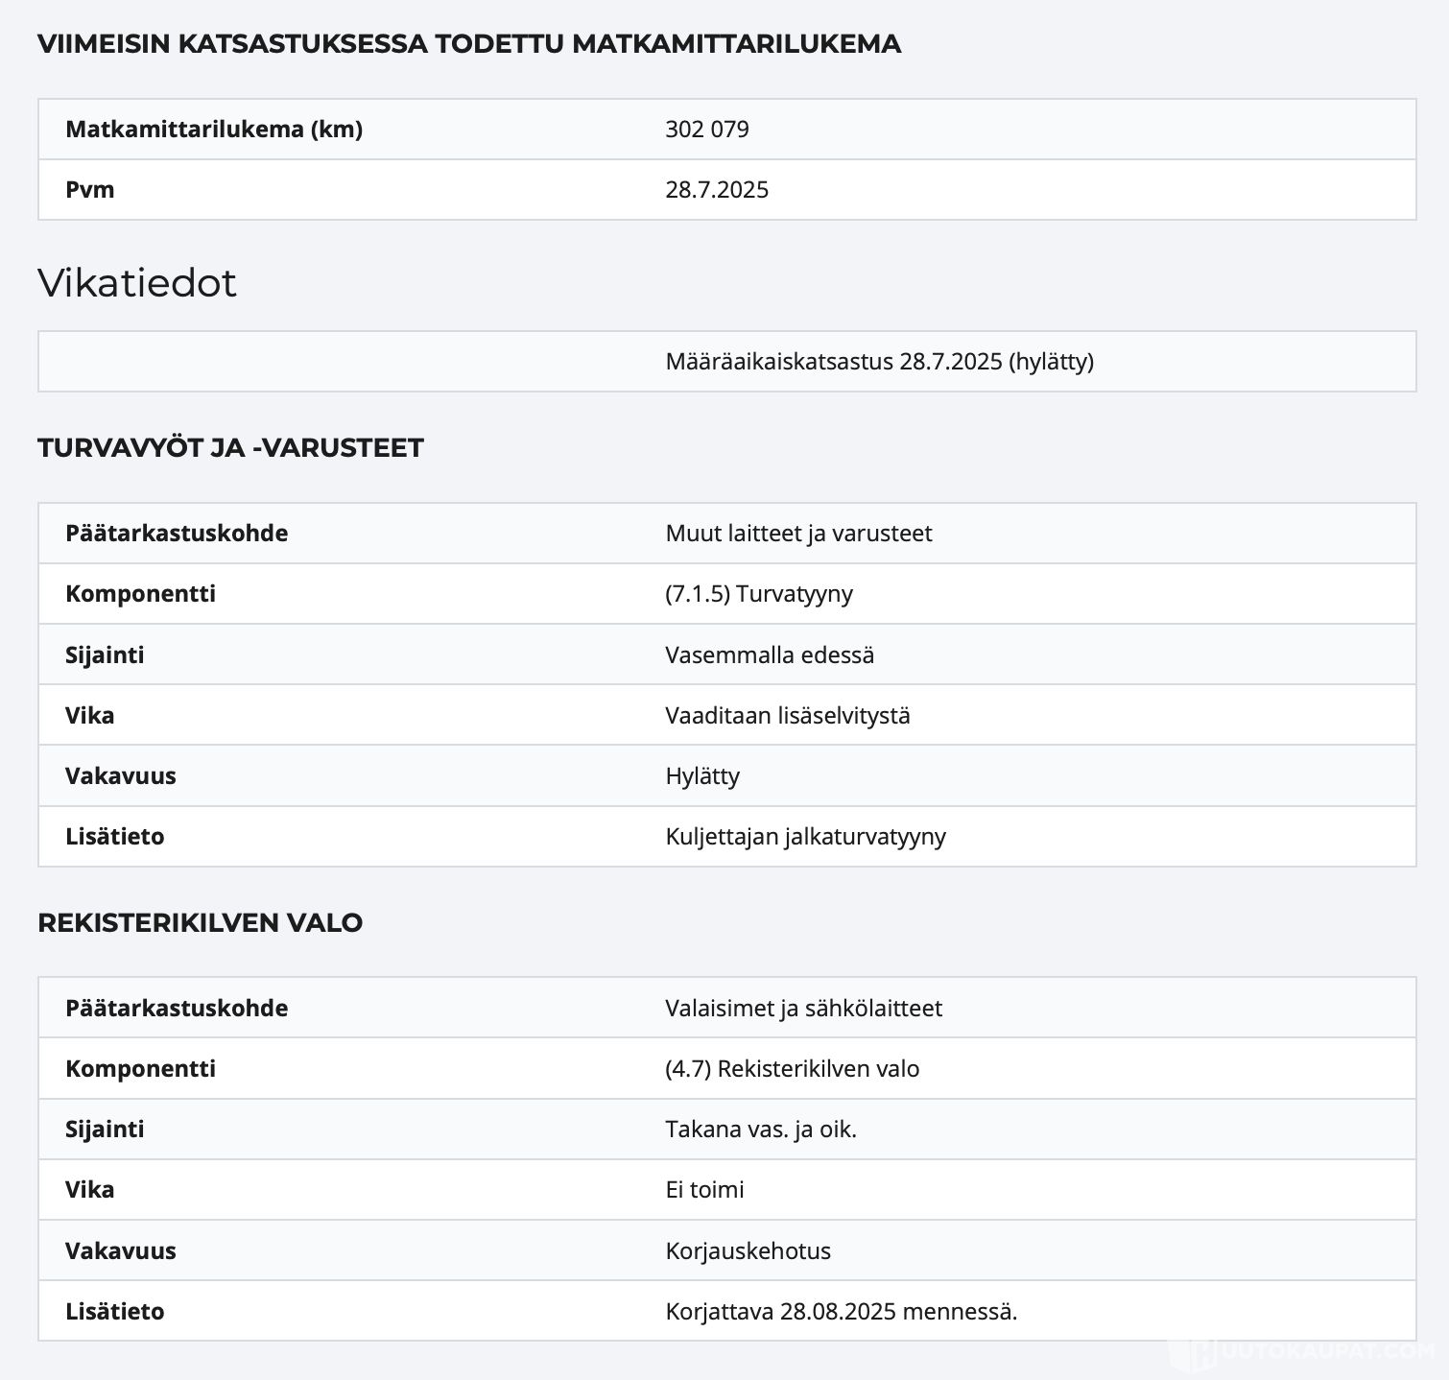Select the Vasemmalla edessä location text
The image size is (1449, 1380).
[x=770, y=654]
